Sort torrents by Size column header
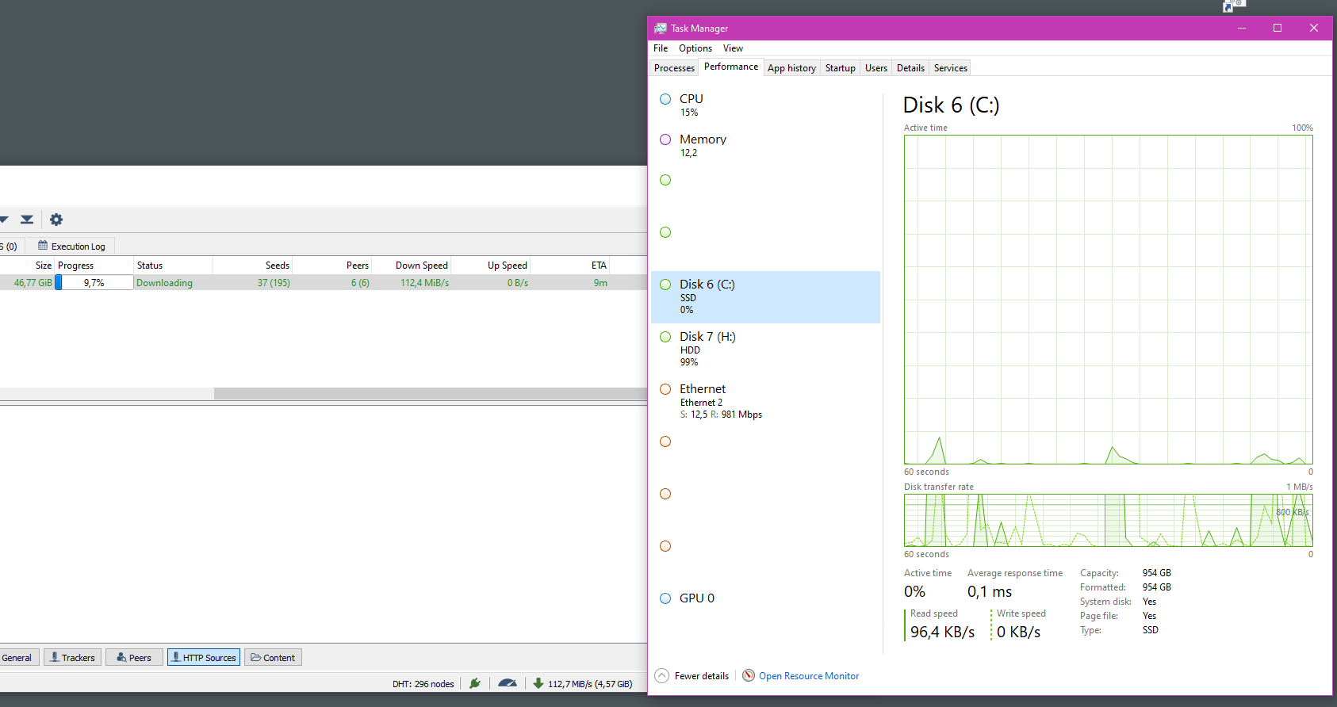Viewport: 1337px width, 707px height. (x=27, y=266)
